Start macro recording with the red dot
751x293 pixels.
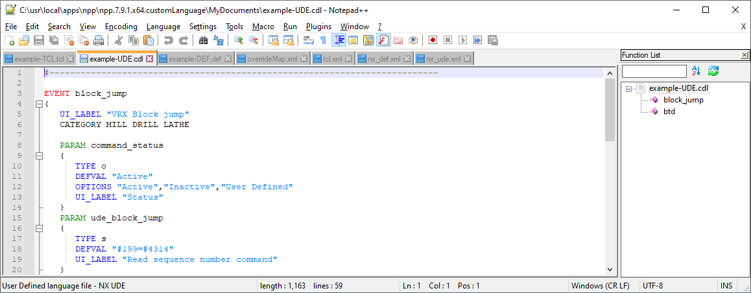click(x=433, y=40)
